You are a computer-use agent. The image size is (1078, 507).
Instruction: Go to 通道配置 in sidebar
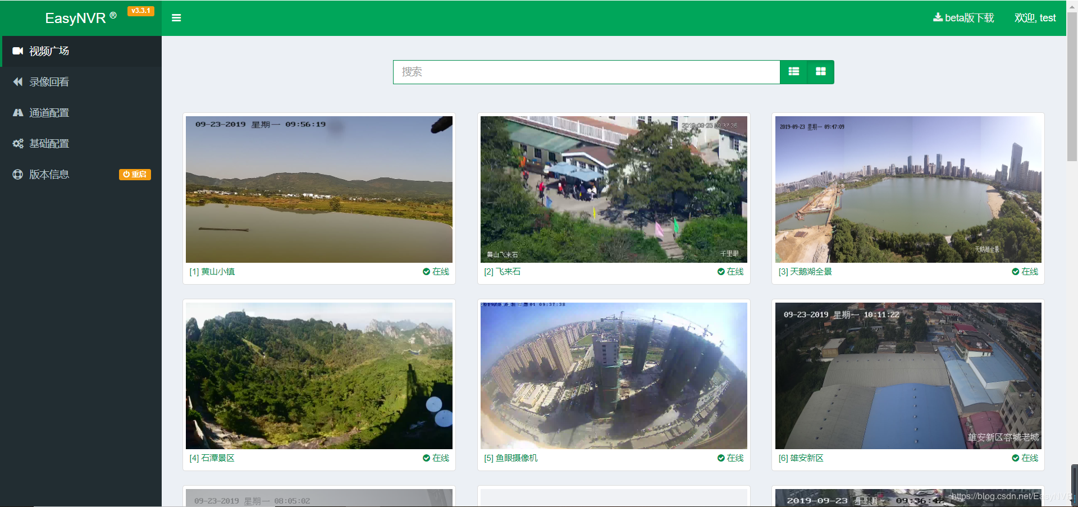point(81,113)
